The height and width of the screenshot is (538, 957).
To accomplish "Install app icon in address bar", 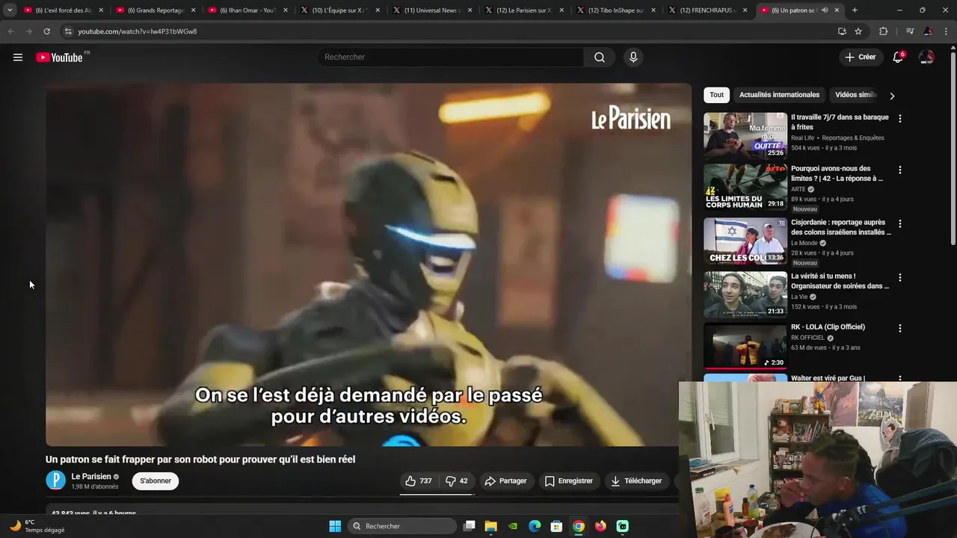I will click(842, 31).
